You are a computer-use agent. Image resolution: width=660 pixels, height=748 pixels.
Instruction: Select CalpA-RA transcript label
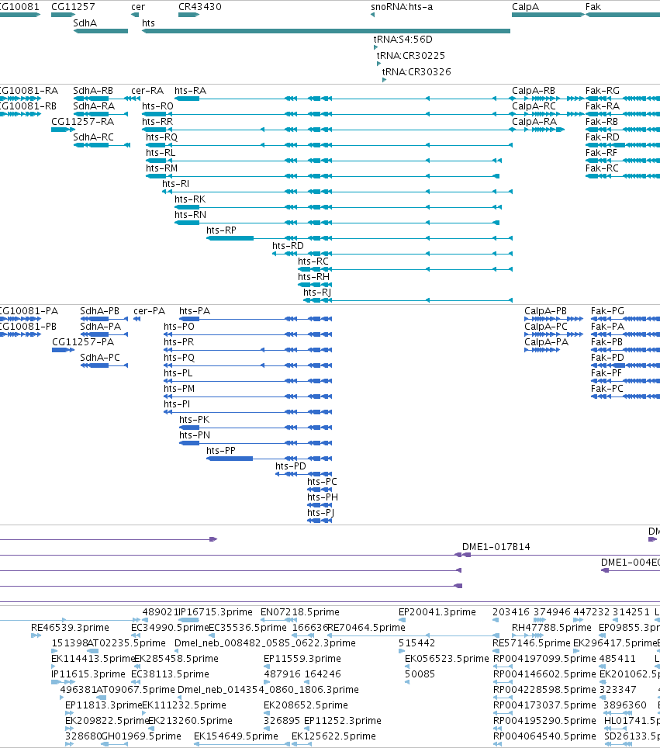click(534, 122)
